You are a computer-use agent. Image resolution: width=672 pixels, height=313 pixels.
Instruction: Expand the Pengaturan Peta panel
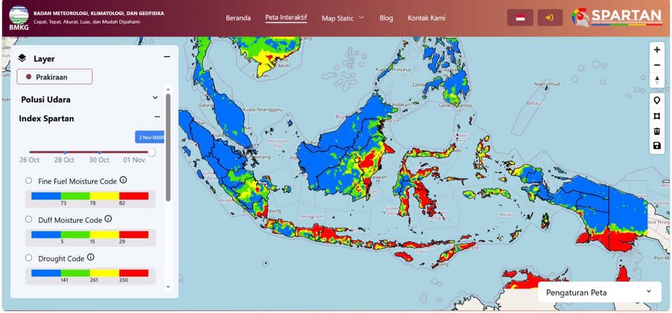(x=599, y=292)
